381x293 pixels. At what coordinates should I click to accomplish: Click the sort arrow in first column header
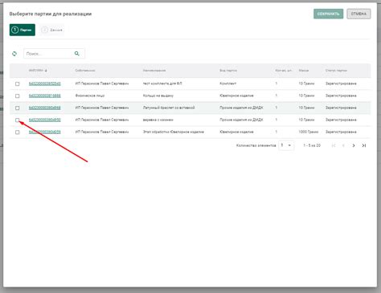(46, 71)
